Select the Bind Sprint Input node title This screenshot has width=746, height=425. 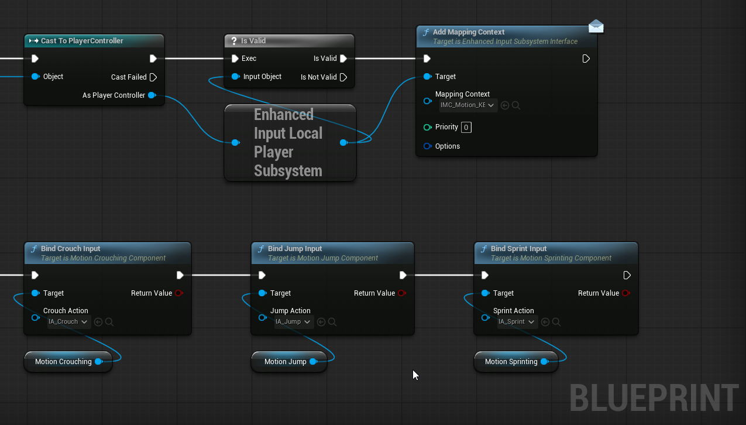(x=518, y=249)
